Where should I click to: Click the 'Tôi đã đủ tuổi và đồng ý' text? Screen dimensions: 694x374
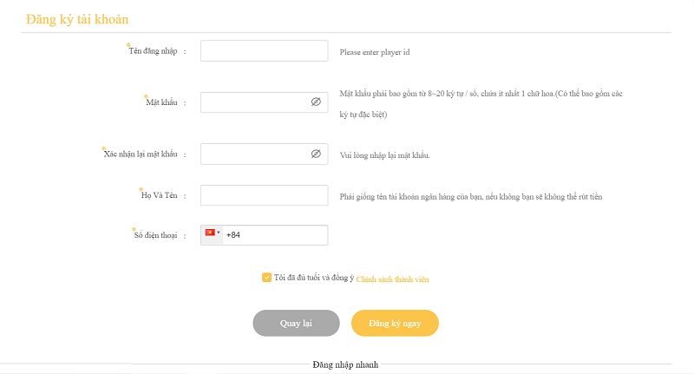point(313,279)
